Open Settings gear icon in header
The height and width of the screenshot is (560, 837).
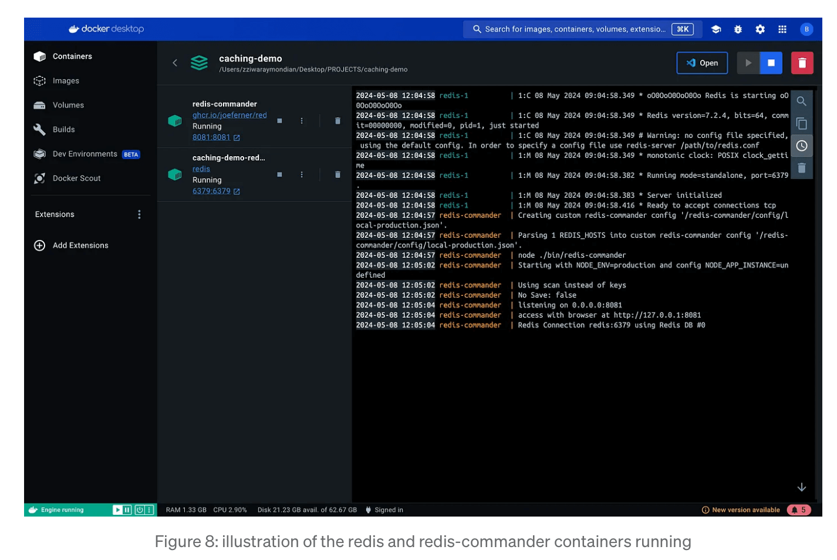pyautogui.click(x=760, y=29)
